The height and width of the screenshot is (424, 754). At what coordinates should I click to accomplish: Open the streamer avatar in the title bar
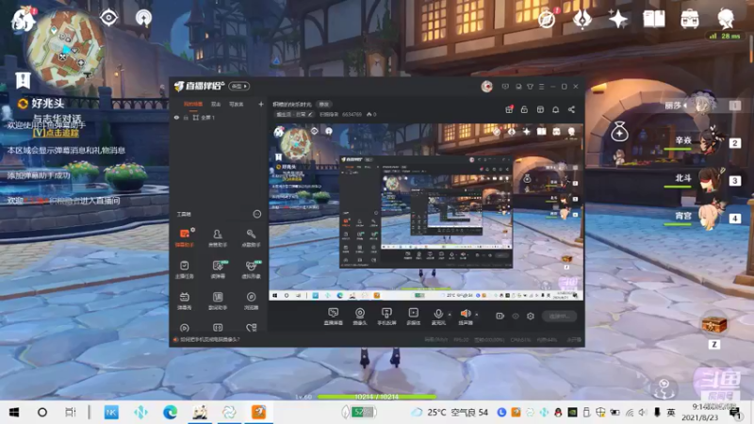coord(486,87)
